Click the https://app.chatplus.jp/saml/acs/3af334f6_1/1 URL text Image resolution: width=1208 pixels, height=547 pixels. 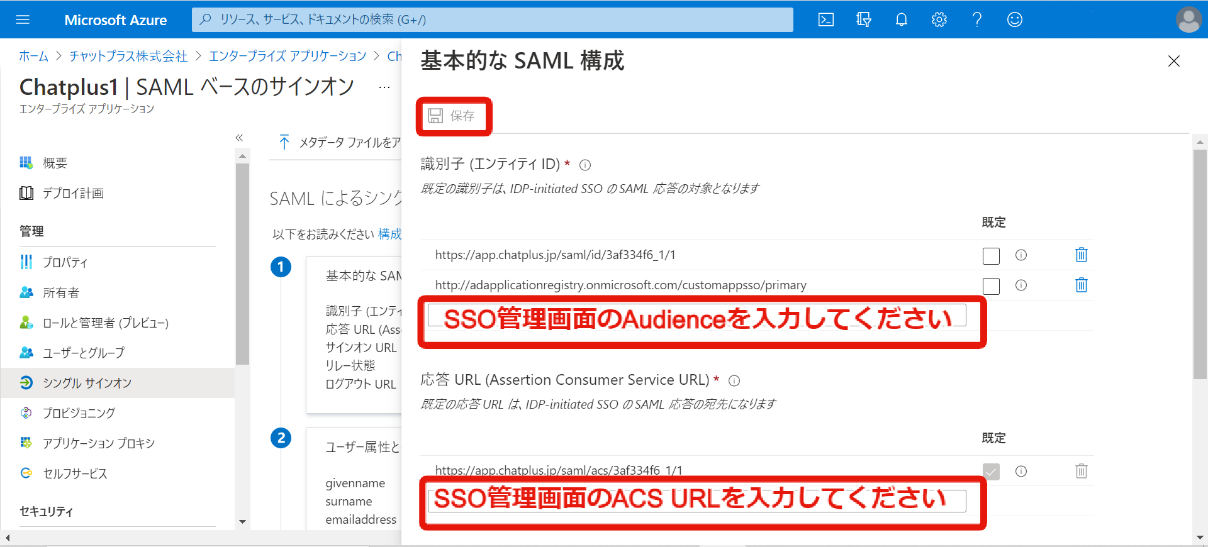pos(559,470)
